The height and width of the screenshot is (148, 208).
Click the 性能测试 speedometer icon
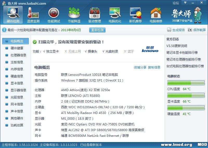[54, 15]
